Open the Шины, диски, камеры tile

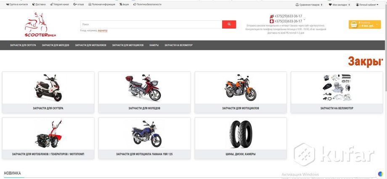tap(241, 138)
